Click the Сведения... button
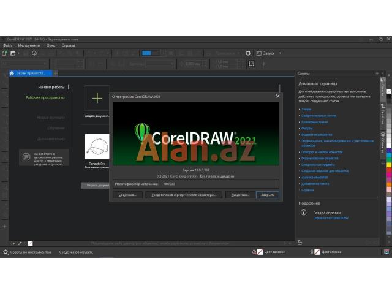Image resolution: width=392 pixels, height=294 pixels. pyautogui.click(x=127, y=195)
